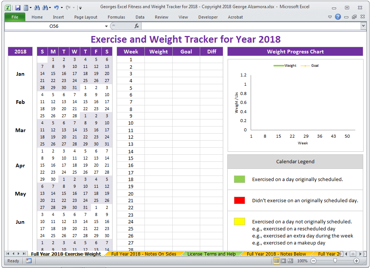Click the Goal column header
Screen dimensions: 371x269
click(186, 52)
